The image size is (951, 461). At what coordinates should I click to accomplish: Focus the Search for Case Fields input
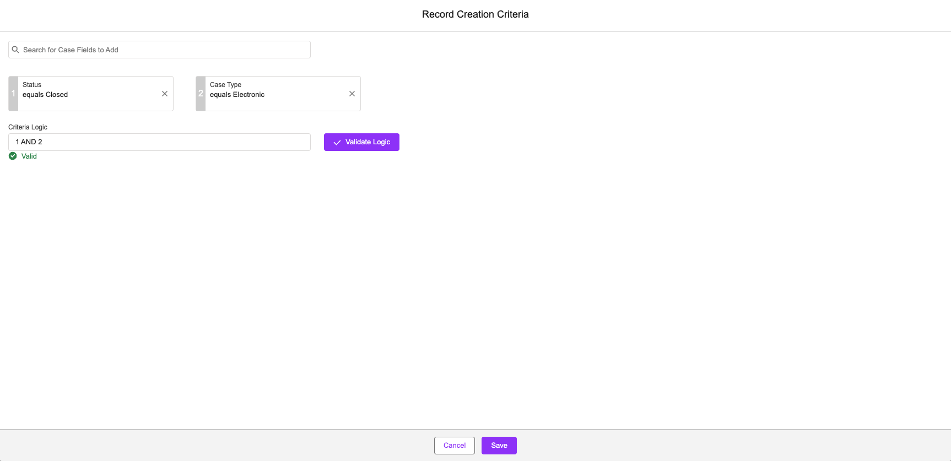tap(159, 50)
